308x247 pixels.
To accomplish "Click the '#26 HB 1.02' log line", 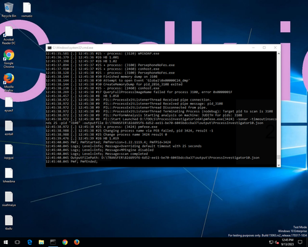I will [81, 61].
